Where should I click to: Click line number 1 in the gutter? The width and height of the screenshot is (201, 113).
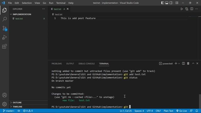pos(55,18)
